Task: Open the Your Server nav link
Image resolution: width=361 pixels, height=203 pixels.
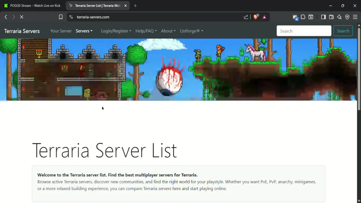Action: (61, 31)
